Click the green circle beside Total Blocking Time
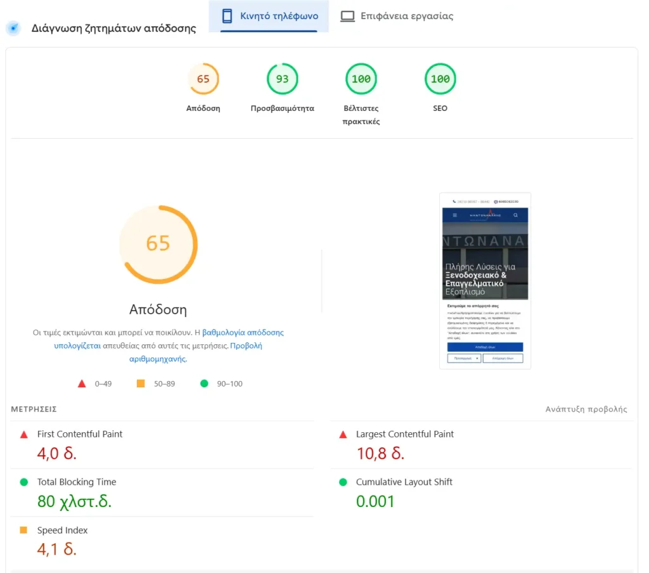649x573 pixels. [x=24, y=482]
